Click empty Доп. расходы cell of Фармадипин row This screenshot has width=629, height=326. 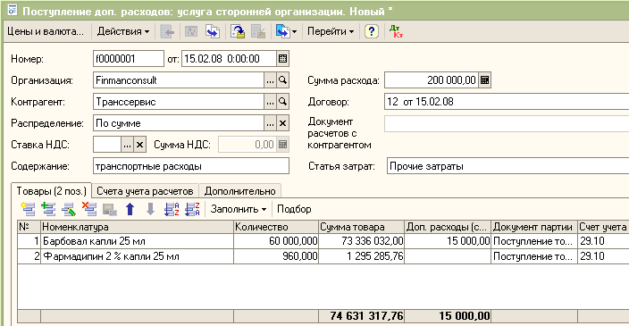point(448,256)
